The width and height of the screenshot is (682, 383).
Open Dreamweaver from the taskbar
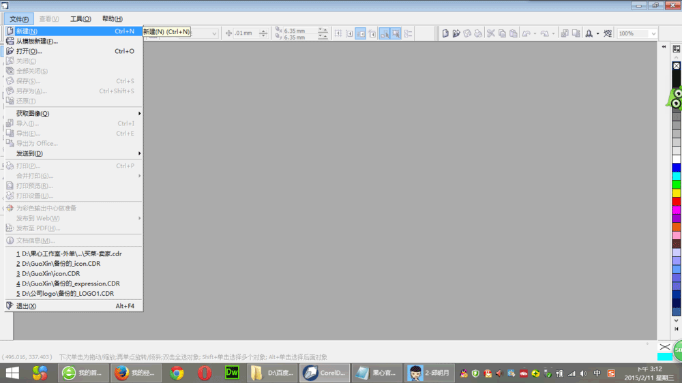pos(233,373)
